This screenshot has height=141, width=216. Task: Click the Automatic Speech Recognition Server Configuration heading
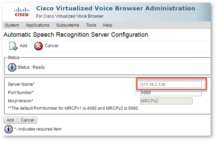point(75,34)
